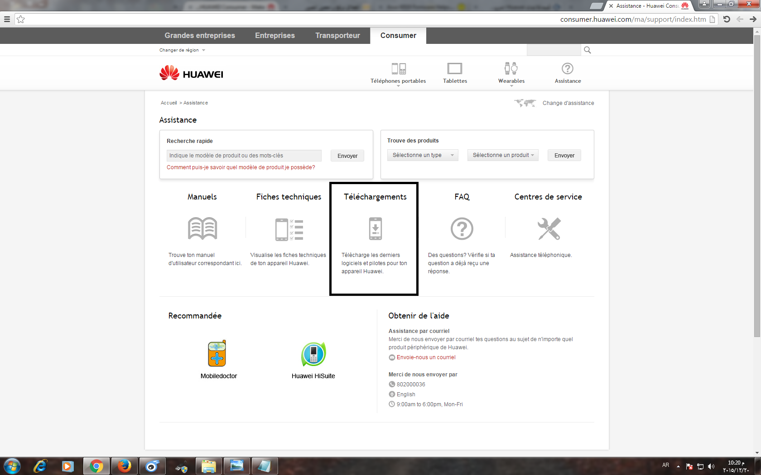The height and width of the screenshot is (475, 761).
Task: Open the Action Center flag tray icon
Action: (x=689, y=466)
